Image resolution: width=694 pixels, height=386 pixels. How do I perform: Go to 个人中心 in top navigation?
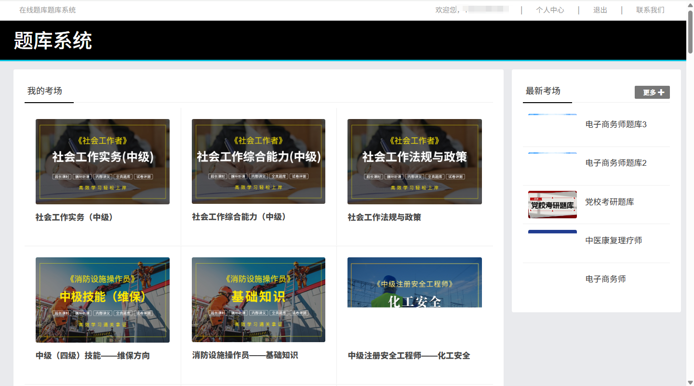(550, 10)
